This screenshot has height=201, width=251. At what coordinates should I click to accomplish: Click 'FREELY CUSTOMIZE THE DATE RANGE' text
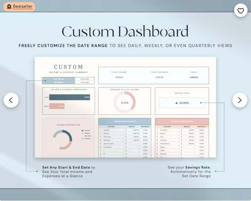63,46
